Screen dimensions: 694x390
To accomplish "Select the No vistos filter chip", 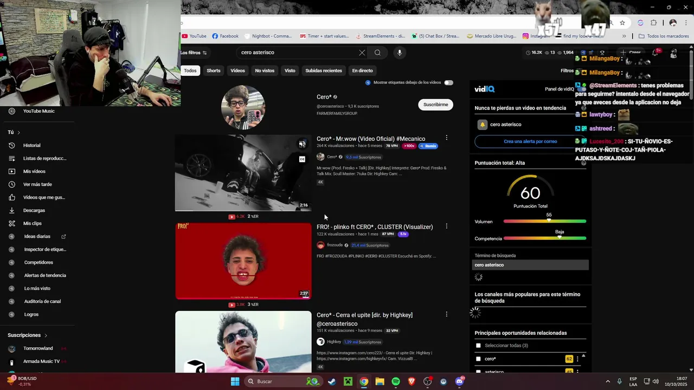I will (x=265, y=70).
